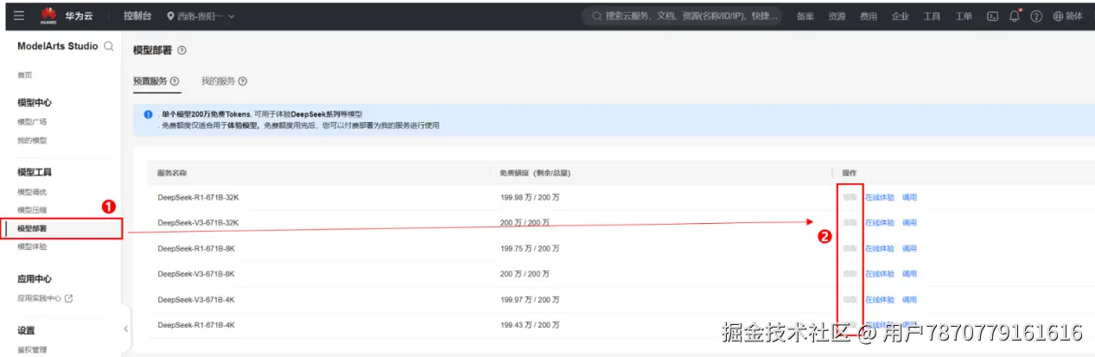Open the CloudShell terminal icon

[x=993, y=16]
